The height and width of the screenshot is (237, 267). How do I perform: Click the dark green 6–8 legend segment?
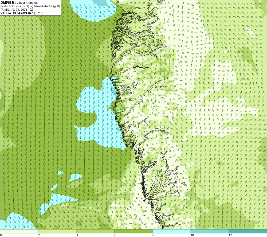coord(133,231)
